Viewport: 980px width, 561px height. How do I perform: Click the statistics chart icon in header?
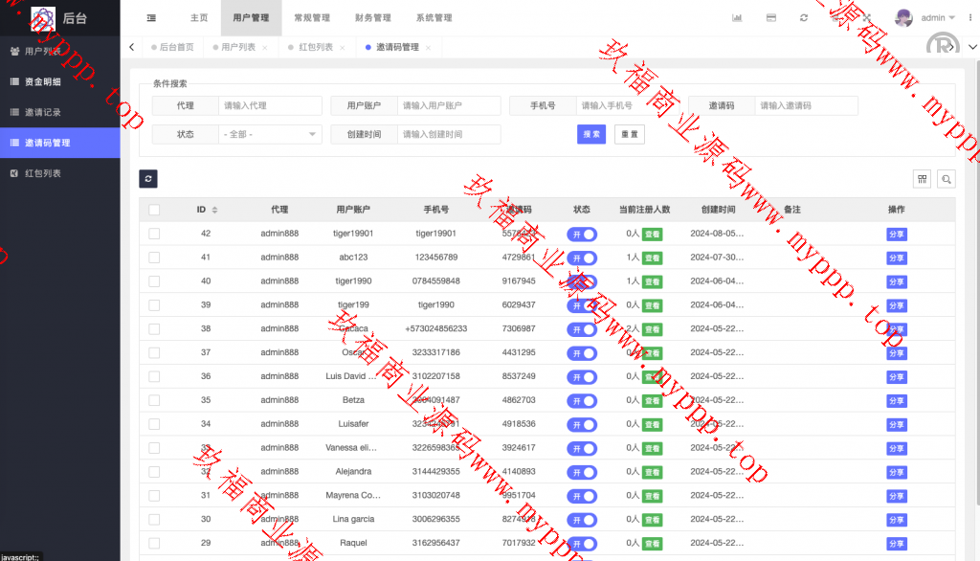click(x=738, y=18)
